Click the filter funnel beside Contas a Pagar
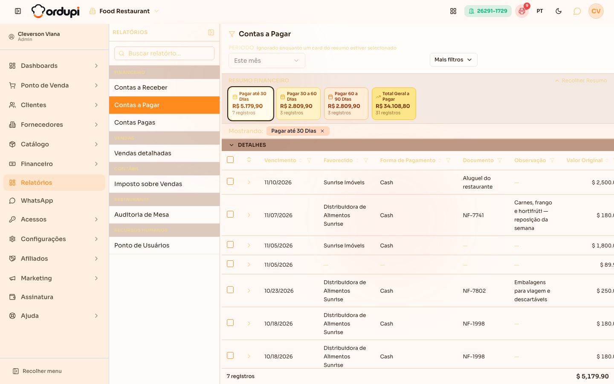614x384 pixels. click(x=232, y=34)
